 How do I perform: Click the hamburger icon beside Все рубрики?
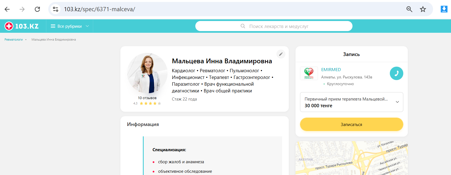(x=53, y=26)
